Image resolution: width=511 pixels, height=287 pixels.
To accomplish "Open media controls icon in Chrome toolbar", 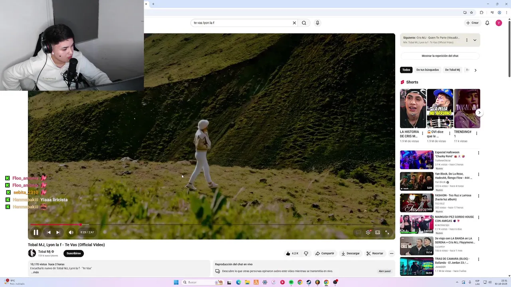I will [492, 12].
